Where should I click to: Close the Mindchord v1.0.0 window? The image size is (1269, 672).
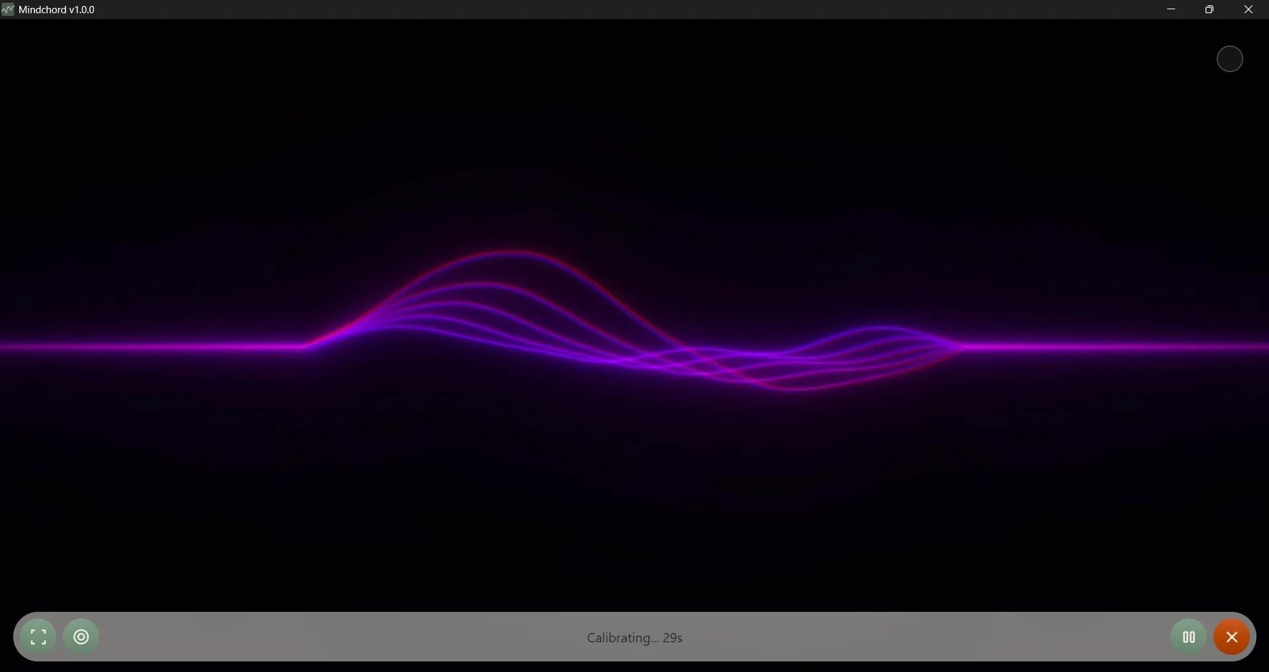[1249, 9]
